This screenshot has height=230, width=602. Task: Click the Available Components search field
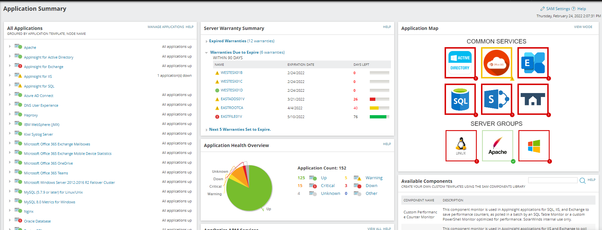point(553,180)
